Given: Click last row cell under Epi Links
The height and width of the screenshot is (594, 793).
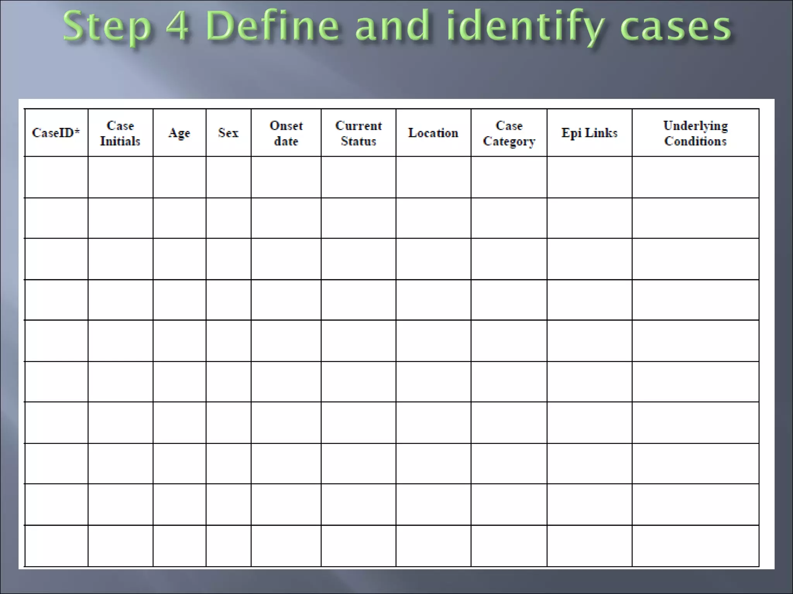Looking at the screenshot, I should coord(589,546).
